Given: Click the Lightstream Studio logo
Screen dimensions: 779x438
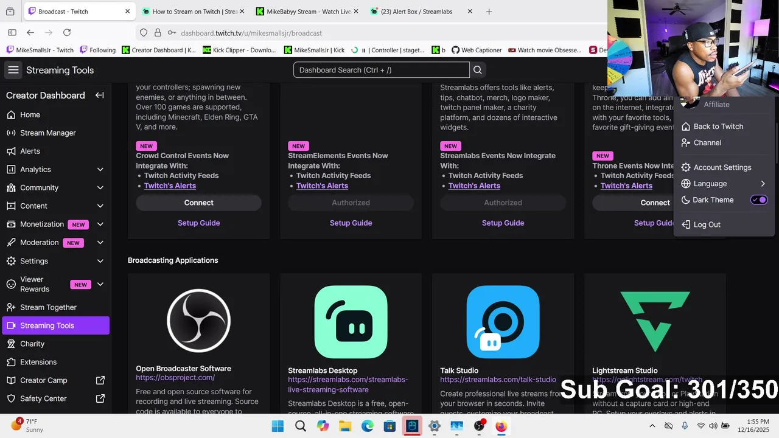Looking at the screenshot, I should point(655,322).
